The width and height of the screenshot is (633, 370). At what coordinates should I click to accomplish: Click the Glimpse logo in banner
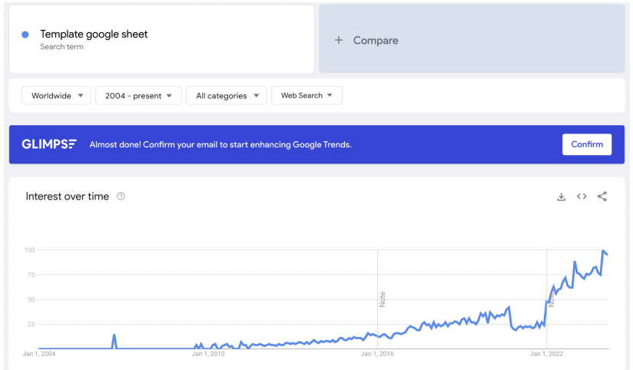click(x=49, y=144)
